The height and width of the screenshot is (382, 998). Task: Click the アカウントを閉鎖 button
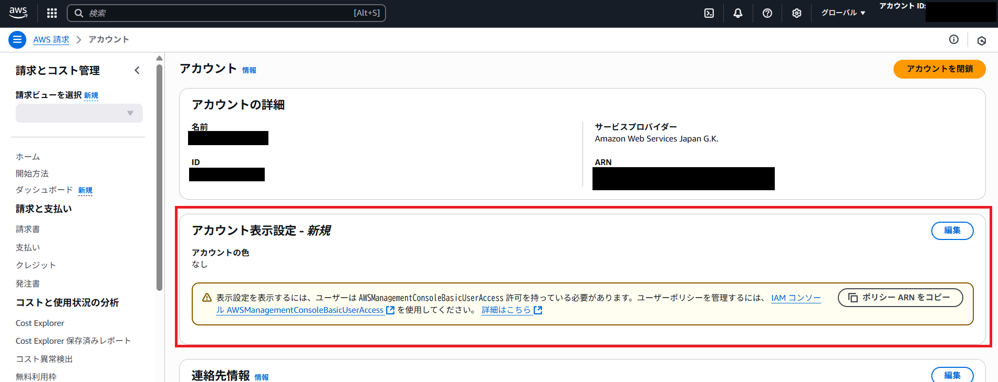[939, 69]
